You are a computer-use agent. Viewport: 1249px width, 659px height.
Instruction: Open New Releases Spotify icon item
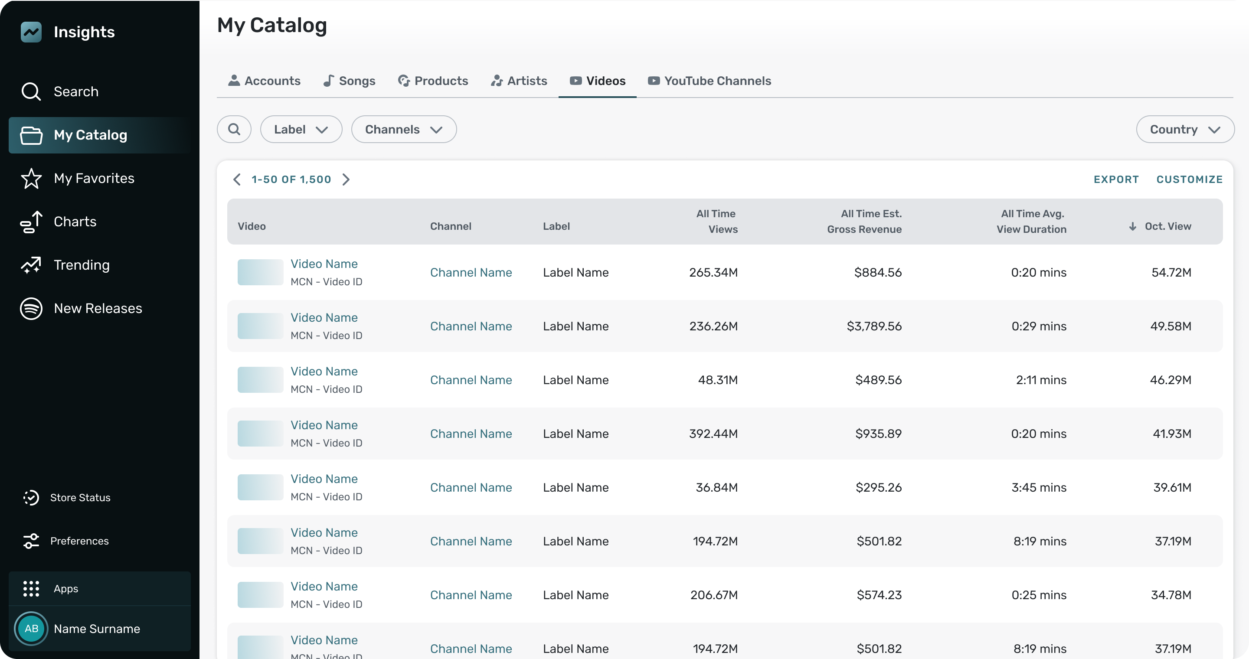(98, 308)
